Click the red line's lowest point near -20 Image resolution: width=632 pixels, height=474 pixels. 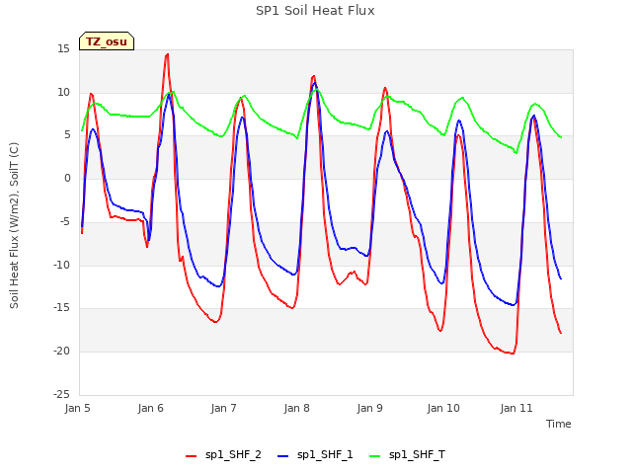click(x=513, y=354)
